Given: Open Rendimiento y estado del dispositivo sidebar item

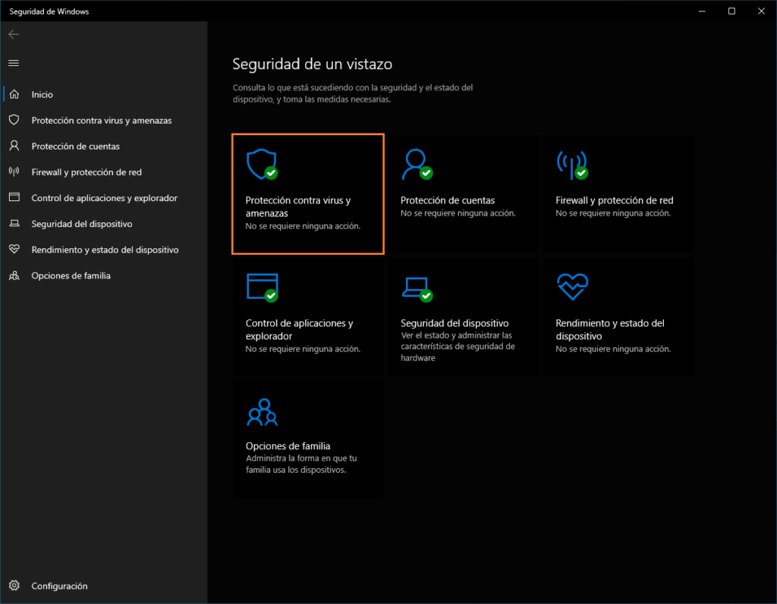Looking at the screenshot, I should 105,250.
